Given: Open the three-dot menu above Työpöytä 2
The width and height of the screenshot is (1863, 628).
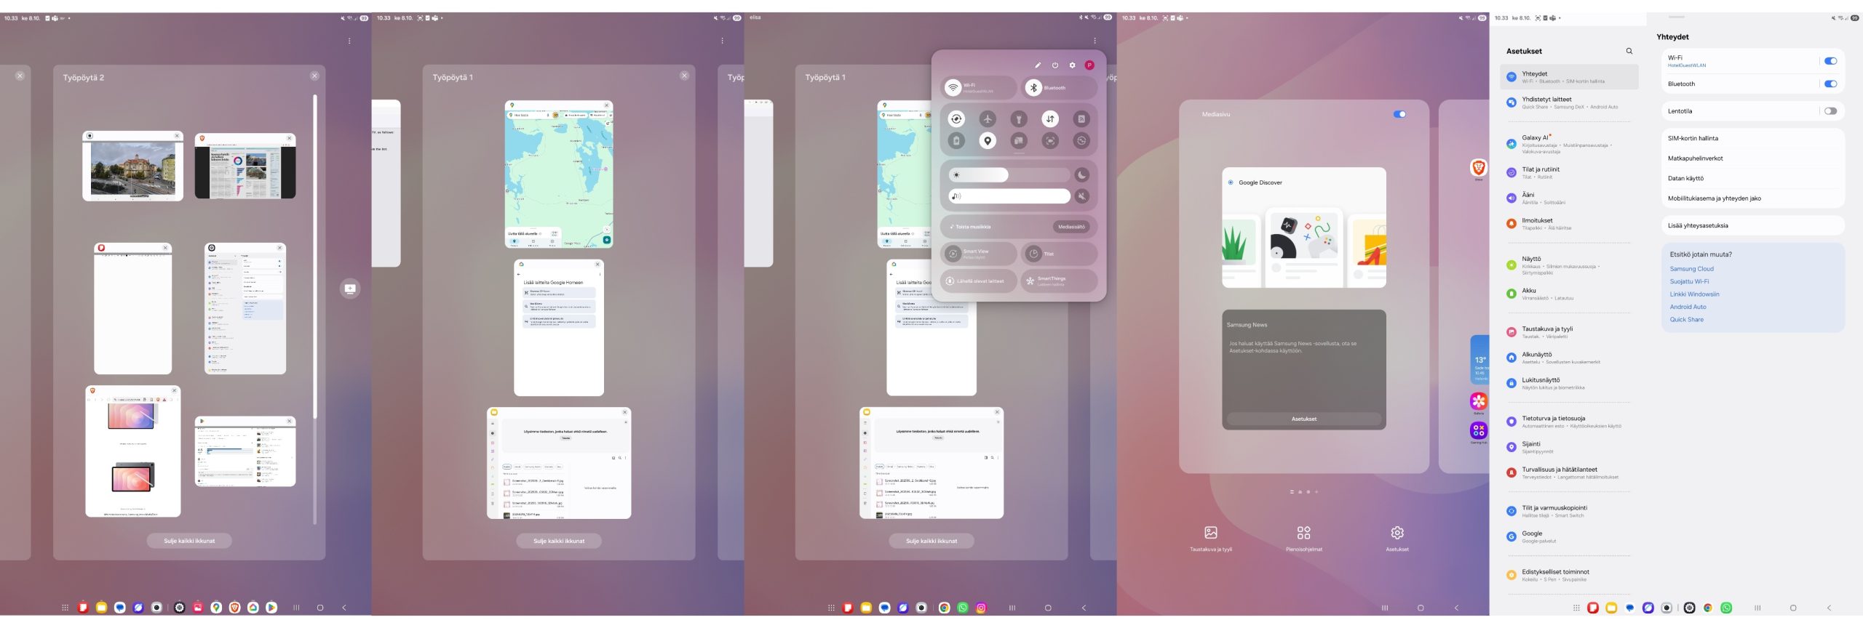Looking at the screenshot, I should 349,41.
